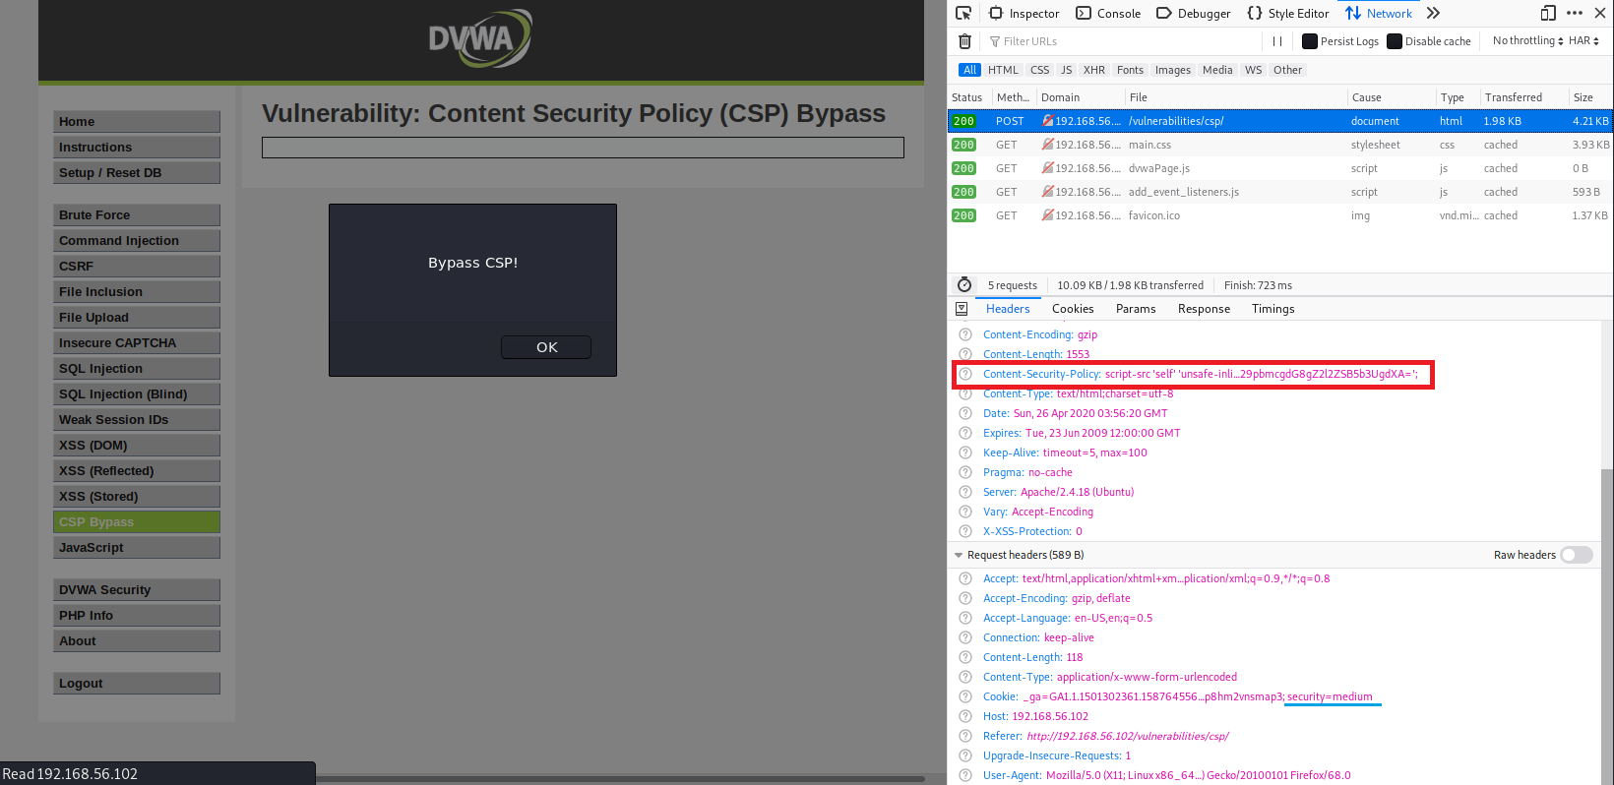Check the Disable cache checkbox
The height and width of the screenshot is (785, 1614).
[x=1395, y=41]
